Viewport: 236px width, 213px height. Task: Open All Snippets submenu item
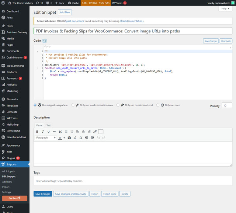(8, 171)
